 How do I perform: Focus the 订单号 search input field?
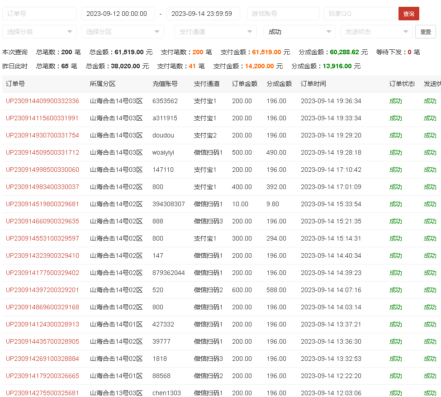pos(39,14)
